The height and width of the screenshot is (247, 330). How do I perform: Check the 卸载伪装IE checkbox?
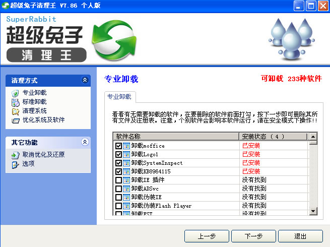(118, 197)
